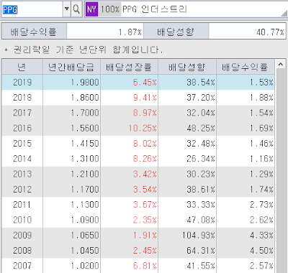This screenshot has width=288, height=273.
Task: Click the 배당성향 column header in table
Action: 187,67
